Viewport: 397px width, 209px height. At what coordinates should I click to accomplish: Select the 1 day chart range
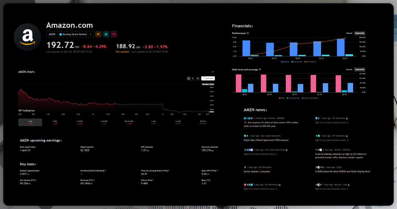point(30,122)
